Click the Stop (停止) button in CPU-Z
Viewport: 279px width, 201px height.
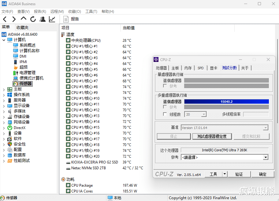tap(174, 136)
